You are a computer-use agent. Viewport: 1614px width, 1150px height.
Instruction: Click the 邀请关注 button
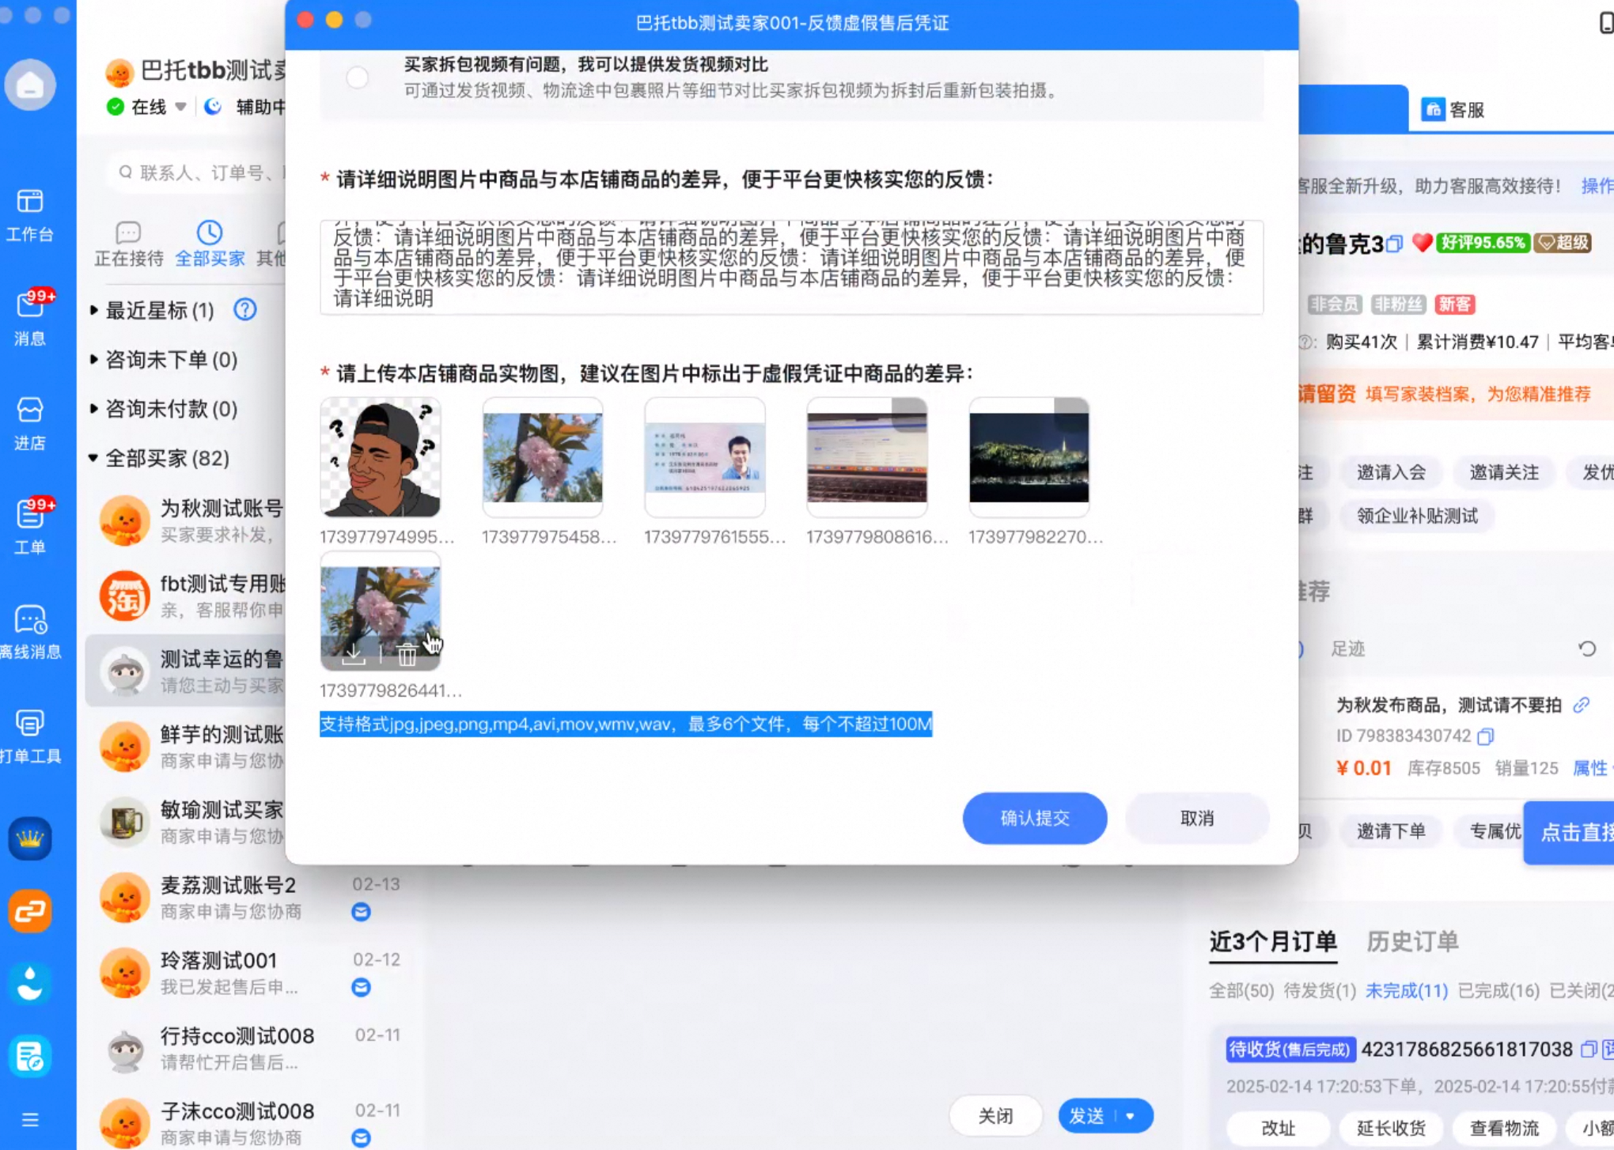click(x=1504, y=472)
